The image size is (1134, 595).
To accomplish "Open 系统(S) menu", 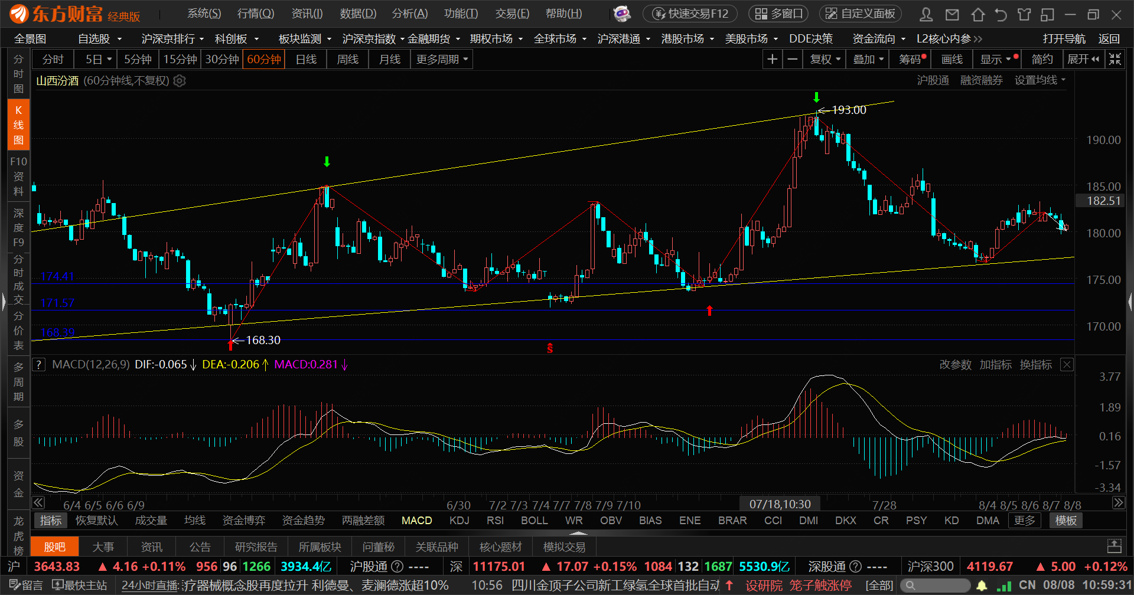I will coord(204,14).
